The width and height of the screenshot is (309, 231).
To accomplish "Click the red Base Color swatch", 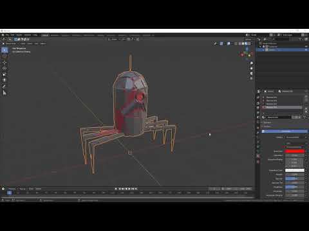I will tap(295, 151).
